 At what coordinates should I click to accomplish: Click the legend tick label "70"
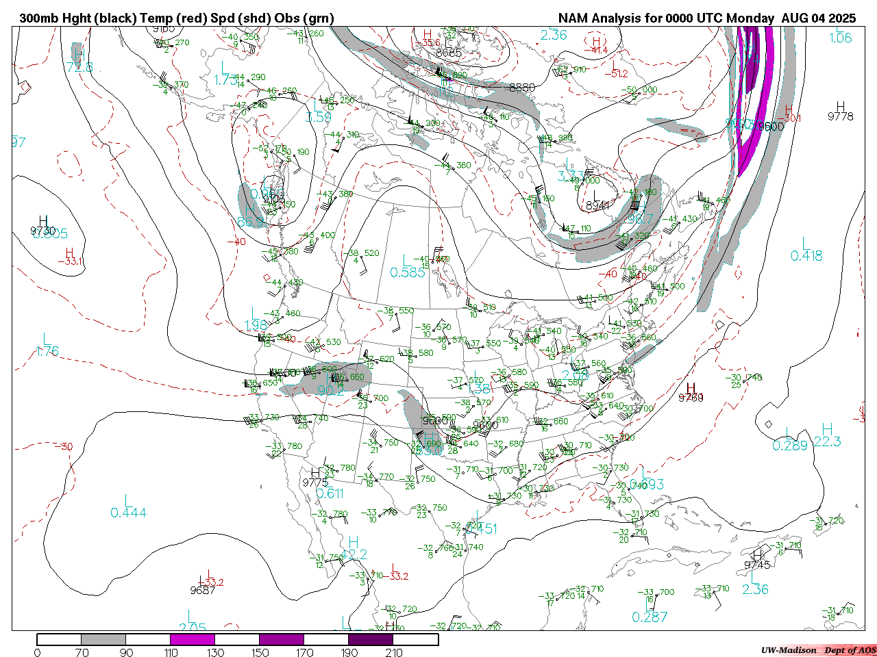coord(82,652)
